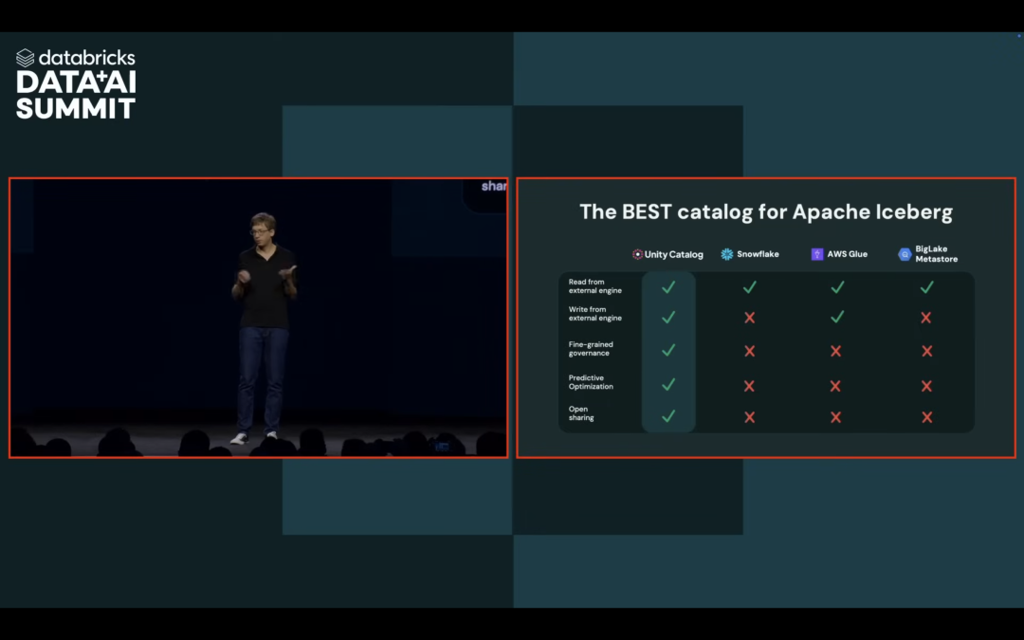Click the BigLake Metastore blue hexagon icon

click(x=905, y=254)
